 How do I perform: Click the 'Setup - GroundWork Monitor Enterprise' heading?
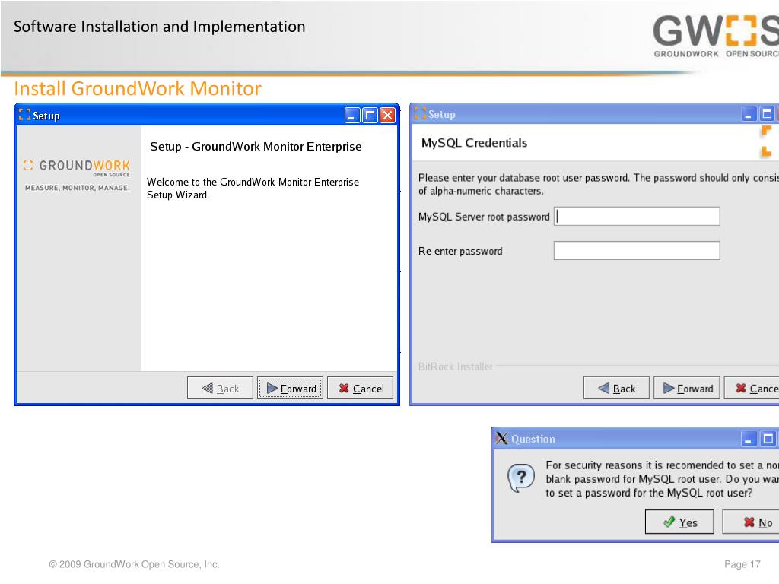[x=256, y=147]
